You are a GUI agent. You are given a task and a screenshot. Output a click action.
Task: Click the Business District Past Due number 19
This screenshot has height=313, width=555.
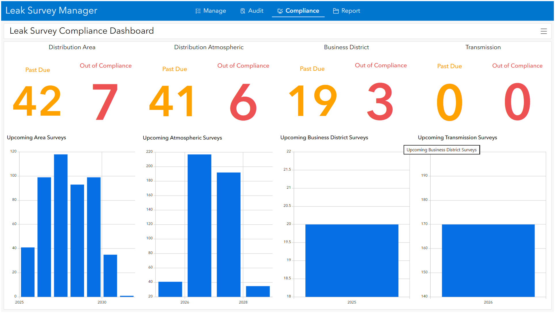312,101
